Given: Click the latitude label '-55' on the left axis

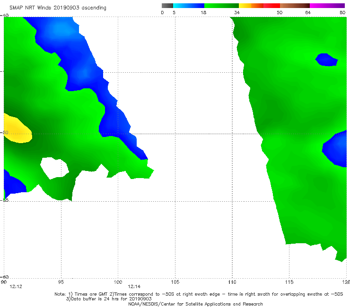Looking at the screenshot, I should click(x=5, y=200).
